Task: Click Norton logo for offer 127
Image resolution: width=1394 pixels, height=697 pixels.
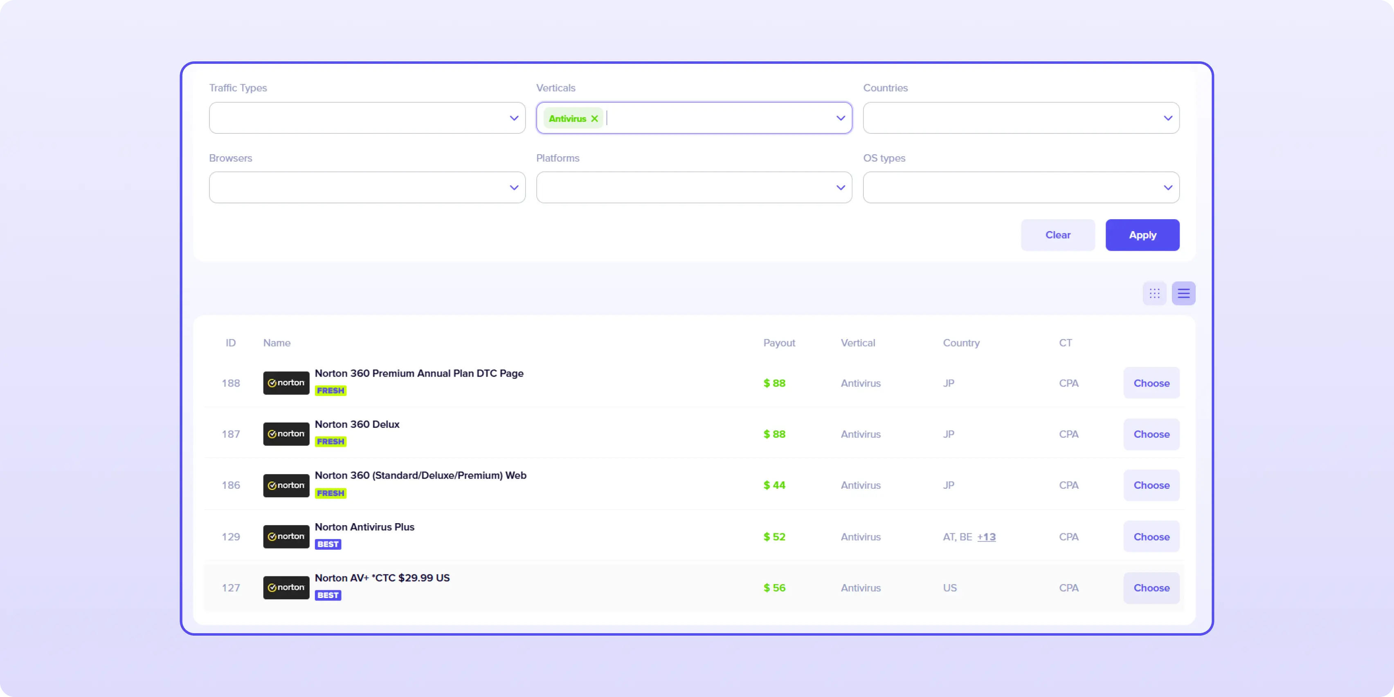Action: [x=286, y=588]
